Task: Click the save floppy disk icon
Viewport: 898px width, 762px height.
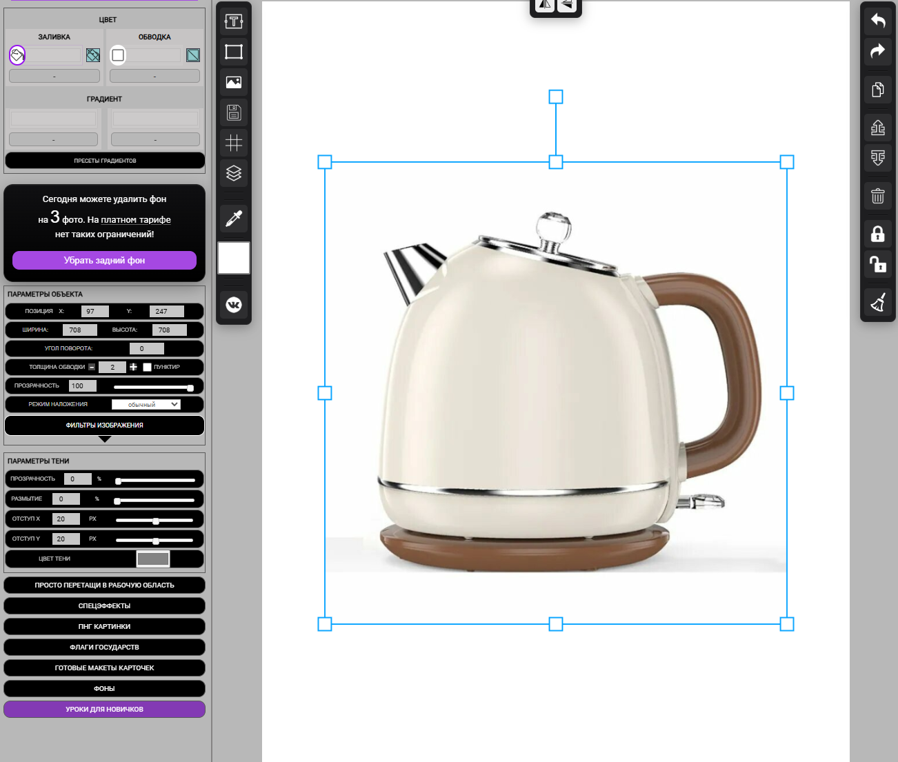Action: (x=234, y=112)
